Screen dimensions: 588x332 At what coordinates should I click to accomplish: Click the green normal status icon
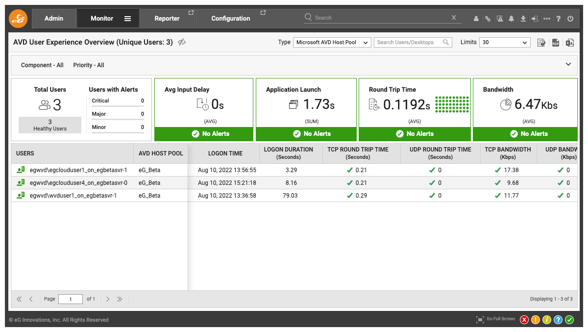[x=569, y=320]
